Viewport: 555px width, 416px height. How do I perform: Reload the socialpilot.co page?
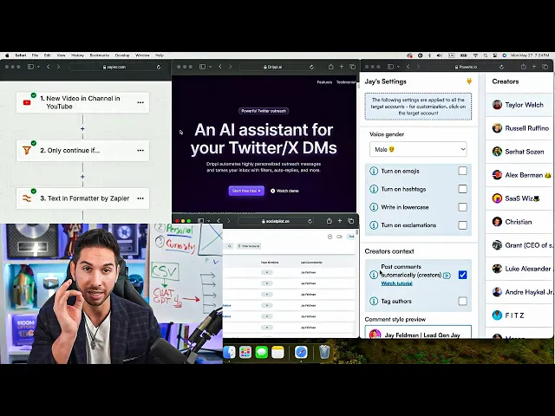click(x=310, y=221)
